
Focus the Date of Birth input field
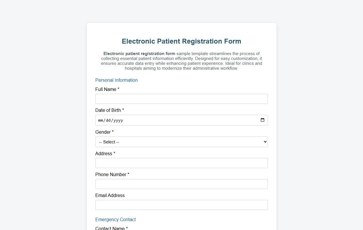point(172,120)
